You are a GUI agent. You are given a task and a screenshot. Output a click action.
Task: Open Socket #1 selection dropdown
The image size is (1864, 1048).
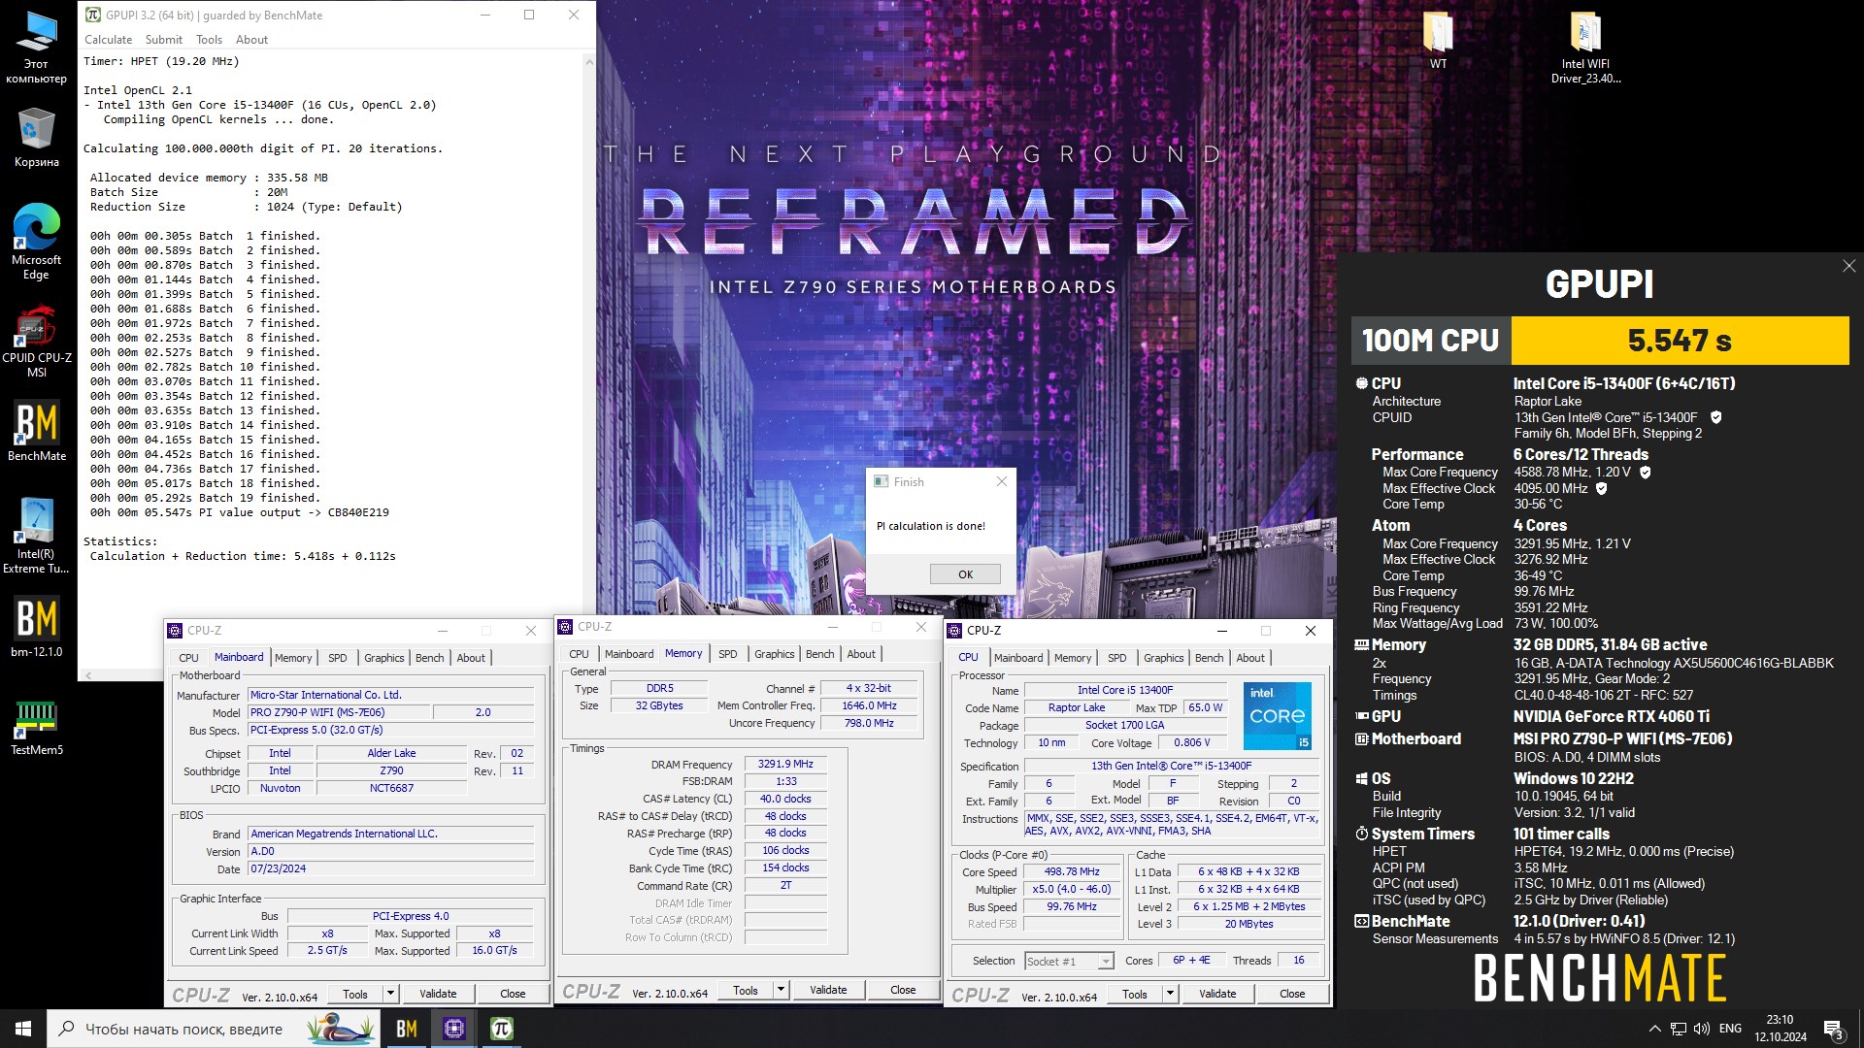coord(1069,961)
